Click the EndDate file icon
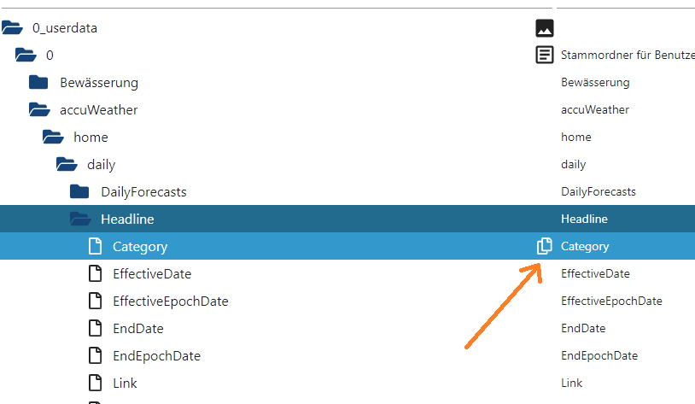The image size is (695, 404). [96, 328]
